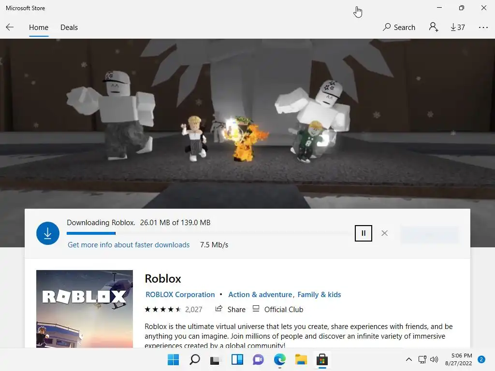Go back using the back arrow

point(10,27)
